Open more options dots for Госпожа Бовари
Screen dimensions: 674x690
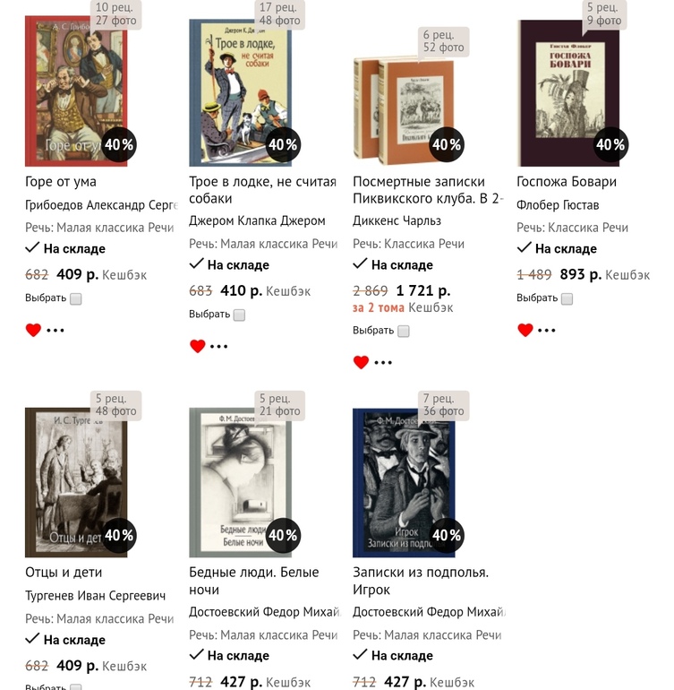point(547,330)
